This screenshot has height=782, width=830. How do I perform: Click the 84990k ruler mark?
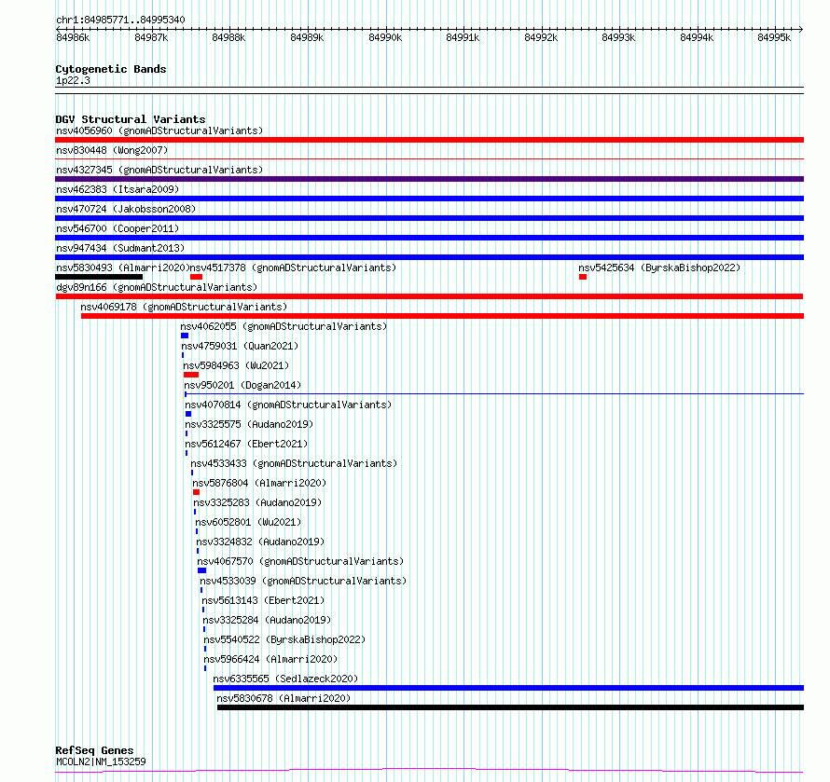pos(385,37)
